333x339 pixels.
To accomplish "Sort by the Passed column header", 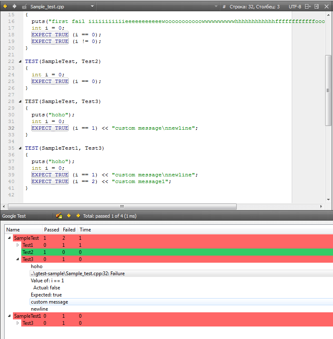I will (51, 230).
